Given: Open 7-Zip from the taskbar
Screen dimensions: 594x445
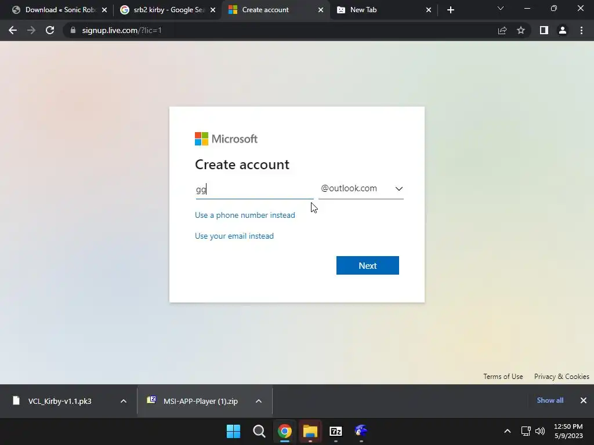Looking at the screenshot, I should click(336, 431).
